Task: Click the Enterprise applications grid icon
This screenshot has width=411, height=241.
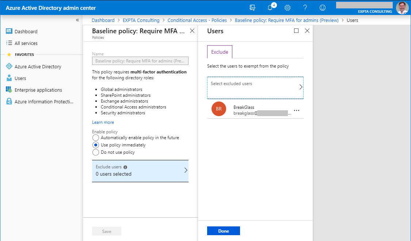Action: point(9,89)
